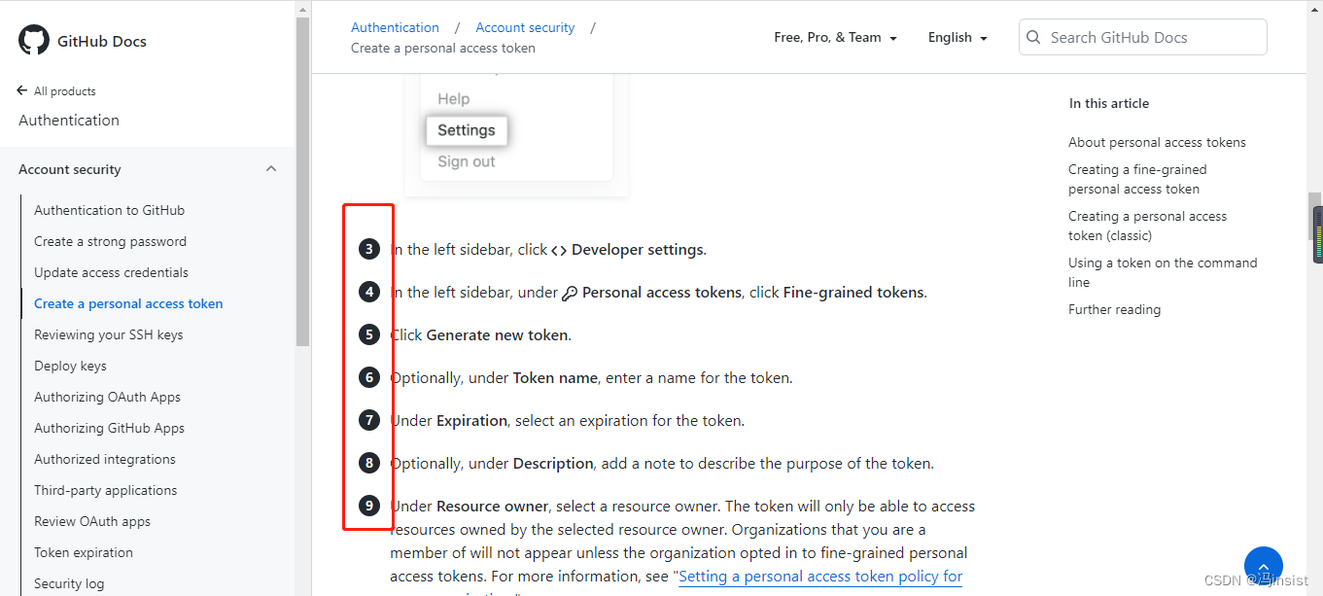Image resolution: width=1323 pixels, height=596 pixels.
Task: Click the key icon beside Personal access tokens
Action: click(x=570, y=292)
